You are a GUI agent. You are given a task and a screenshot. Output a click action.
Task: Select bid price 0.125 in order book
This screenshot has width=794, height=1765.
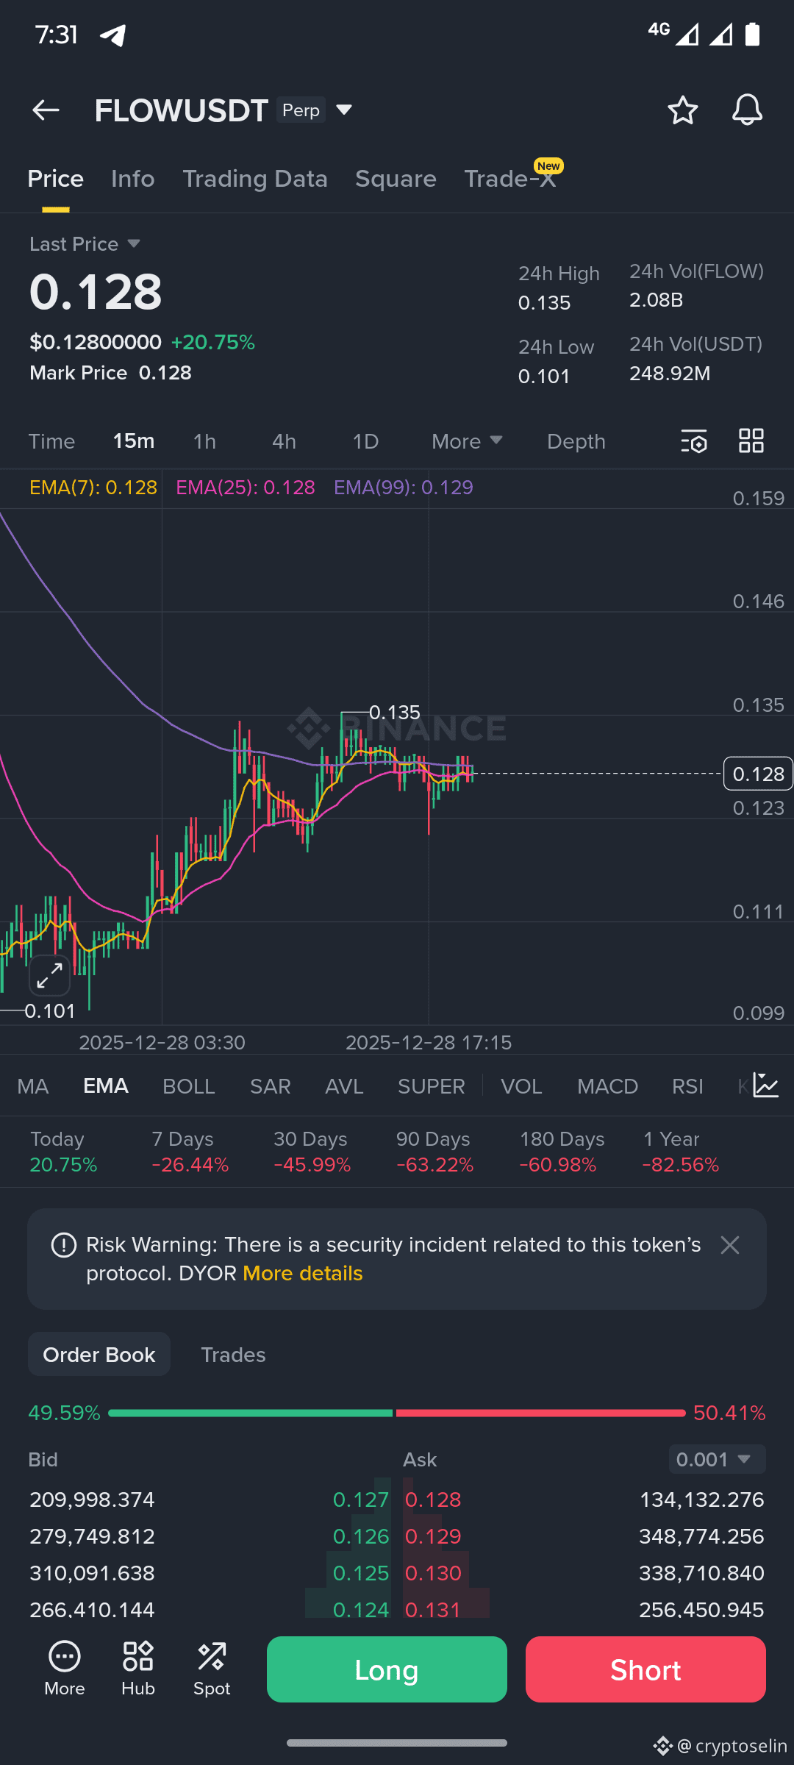click(x=360, y=1573)
